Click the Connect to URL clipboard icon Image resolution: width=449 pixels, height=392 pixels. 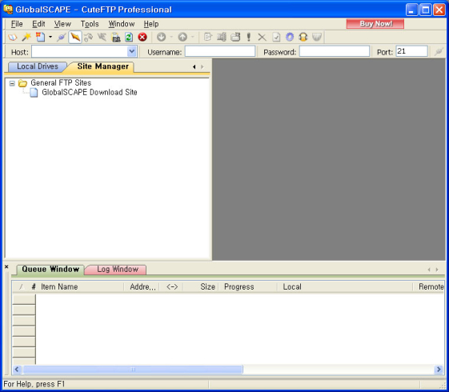(x=116, y=37)
